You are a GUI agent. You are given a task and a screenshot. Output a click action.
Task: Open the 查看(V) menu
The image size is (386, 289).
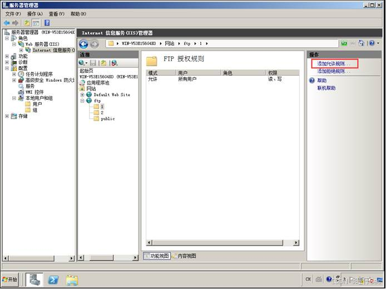click(x=56, y=14)
